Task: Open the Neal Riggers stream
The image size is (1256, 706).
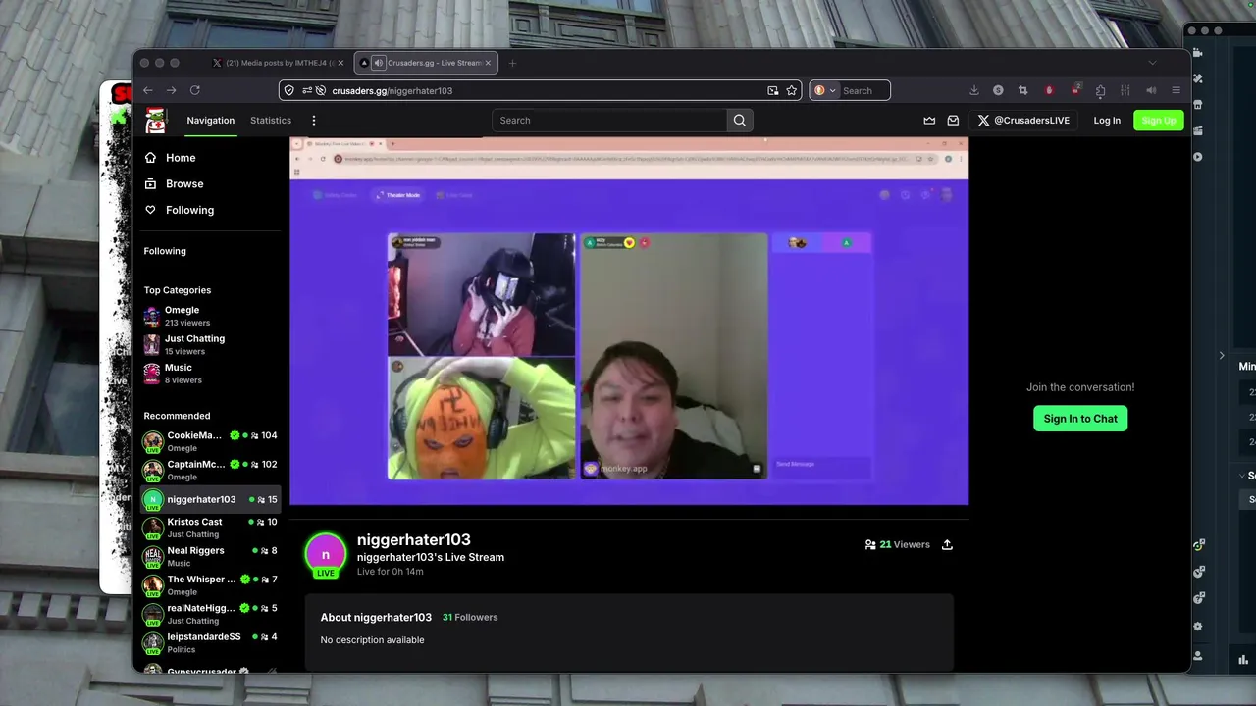Action: 211,556
